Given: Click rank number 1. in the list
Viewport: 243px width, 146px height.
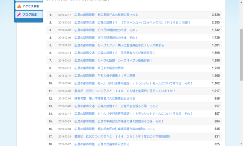Looking at the screenshot, I should point(51,15).
